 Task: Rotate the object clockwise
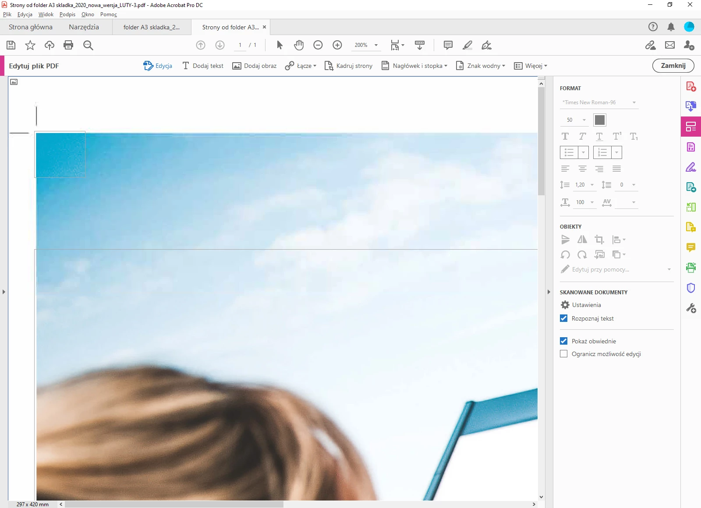point(582,254)
